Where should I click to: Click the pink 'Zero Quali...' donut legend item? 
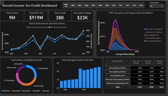coord(26,91)
